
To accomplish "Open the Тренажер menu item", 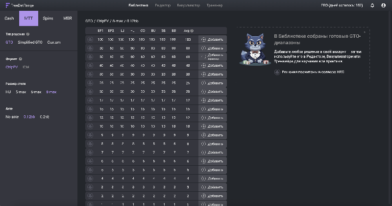I will 214,5.
